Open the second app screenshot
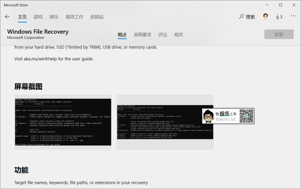The image size is (301, 189). [x=165, y=122]
